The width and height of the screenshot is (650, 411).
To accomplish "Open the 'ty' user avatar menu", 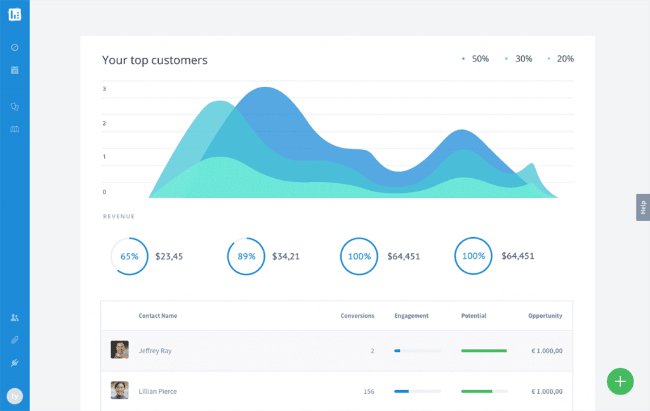I will [15, 396].
